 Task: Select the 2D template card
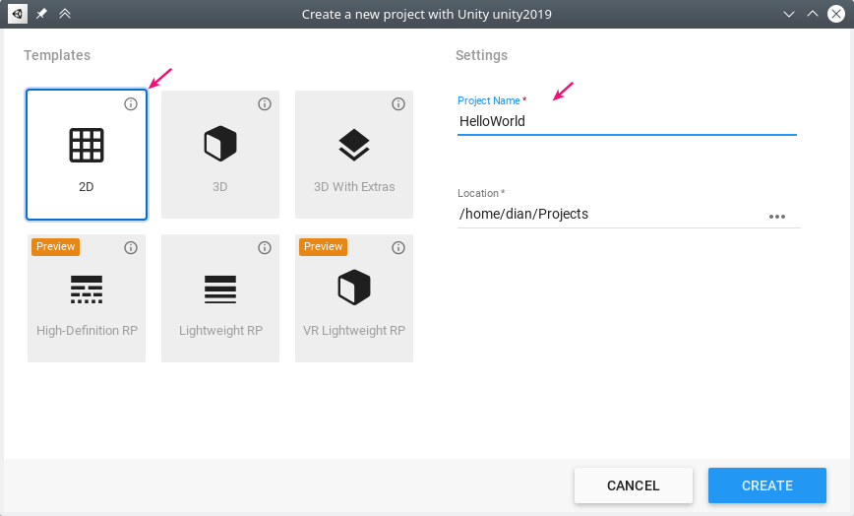click(87, 155)
